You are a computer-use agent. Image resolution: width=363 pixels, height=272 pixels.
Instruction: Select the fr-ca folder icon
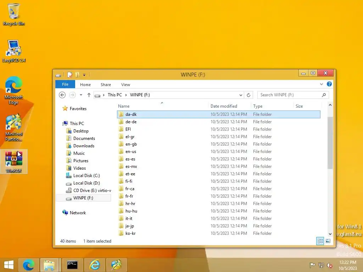121,189
